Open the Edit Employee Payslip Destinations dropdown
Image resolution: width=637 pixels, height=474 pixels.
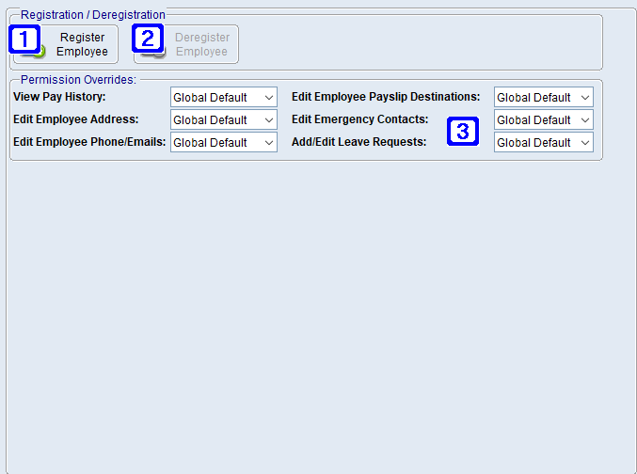tap(544, 97)
